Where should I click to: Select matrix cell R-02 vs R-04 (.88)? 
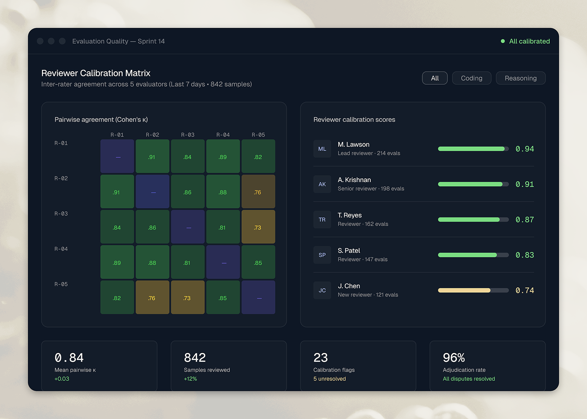(x=223, y=192)
